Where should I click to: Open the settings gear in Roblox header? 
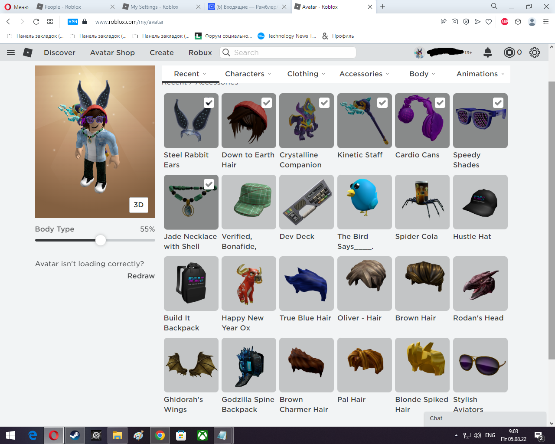535,52
